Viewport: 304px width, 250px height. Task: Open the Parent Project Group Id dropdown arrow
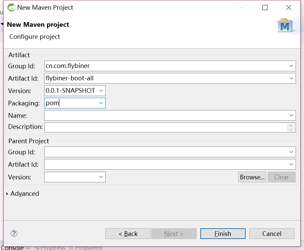pos(291,152)
